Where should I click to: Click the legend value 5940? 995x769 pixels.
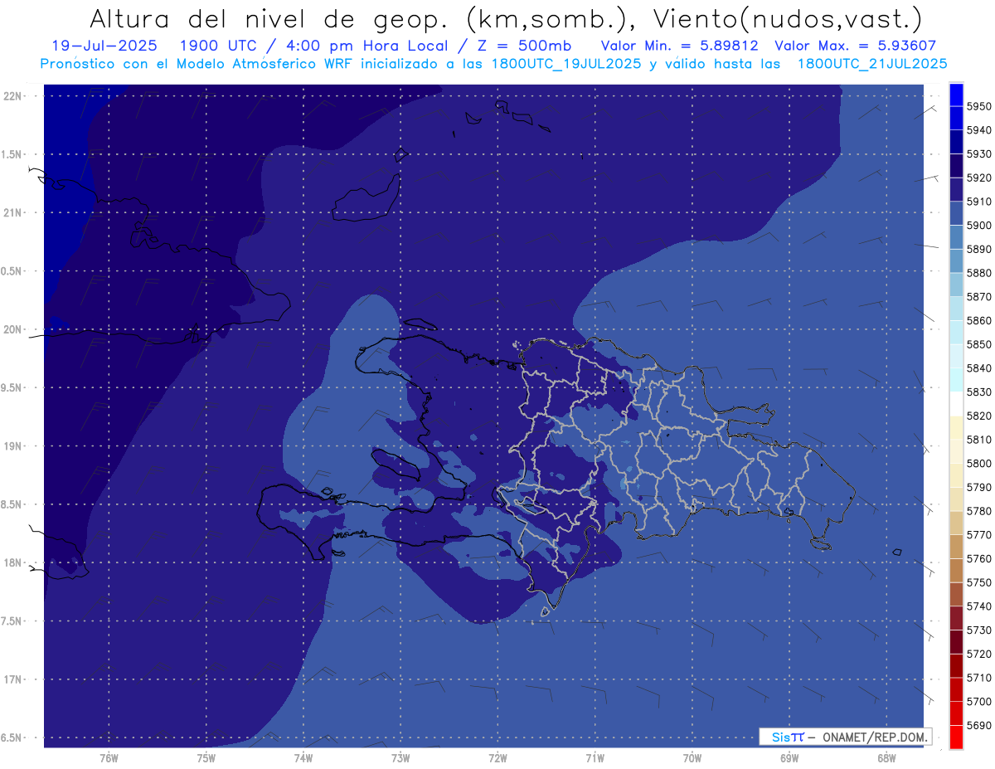(978, 130)
